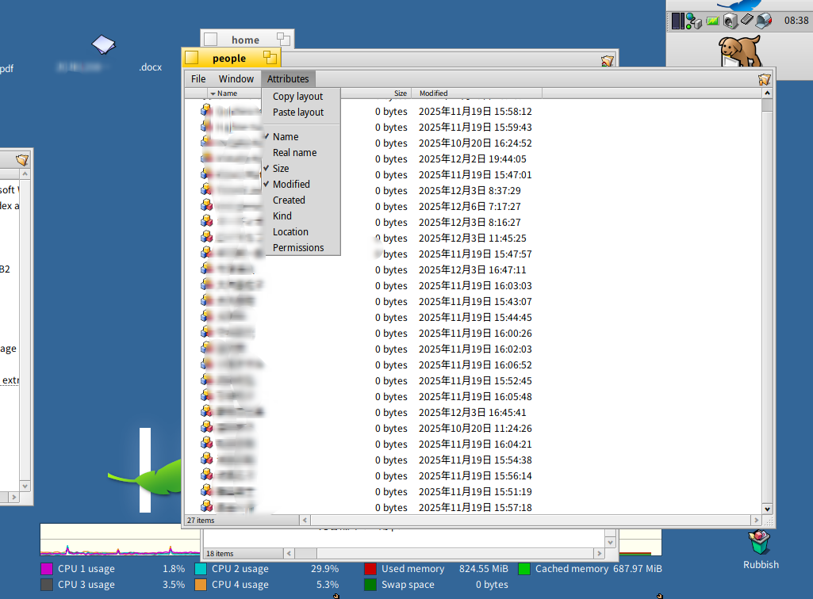This screenshot has width=813, height=599.
Task: Click the ProcessController CPU bars tray icon
Action: 677,21
